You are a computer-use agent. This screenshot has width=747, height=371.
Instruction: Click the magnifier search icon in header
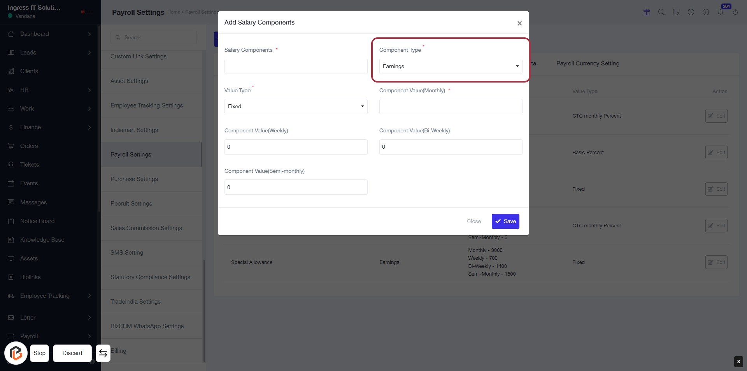tap(661, 12)
